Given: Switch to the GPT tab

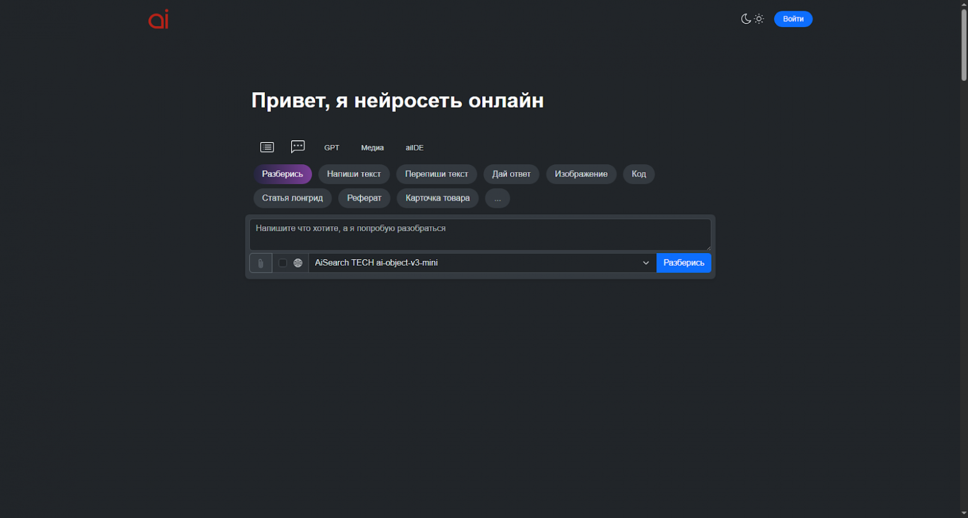Looking at the screenshot, I should click(x=332, y=147).
